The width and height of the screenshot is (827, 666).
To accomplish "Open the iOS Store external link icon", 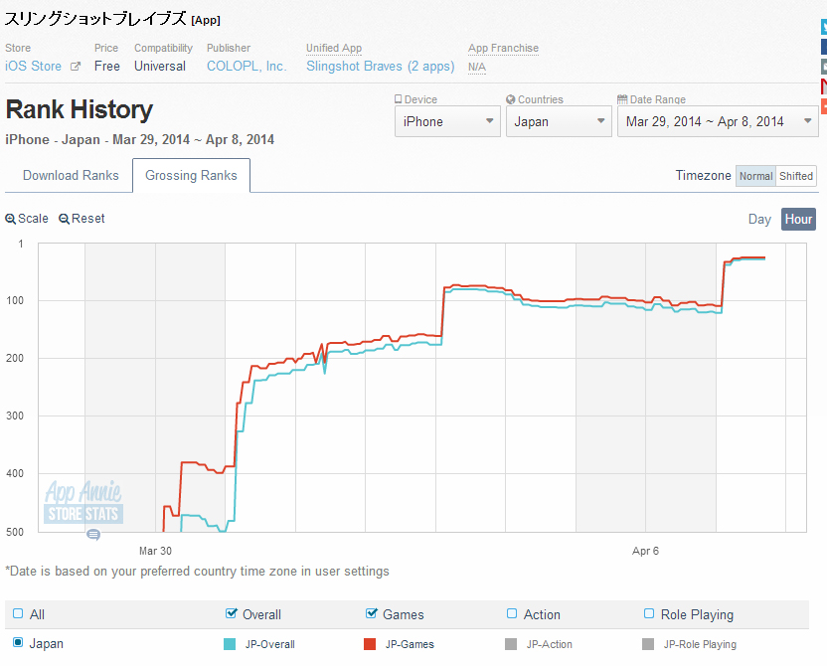I will 76,67.
